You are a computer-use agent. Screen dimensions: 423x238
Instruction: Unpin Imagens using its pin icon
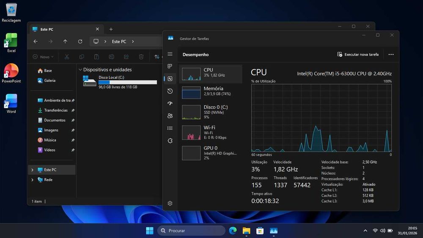click(73, 130)
